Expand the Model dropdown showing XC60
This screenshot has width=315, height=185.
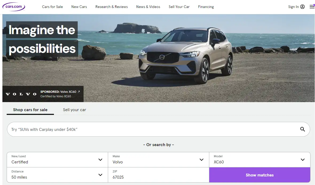(x=259, y=159)
